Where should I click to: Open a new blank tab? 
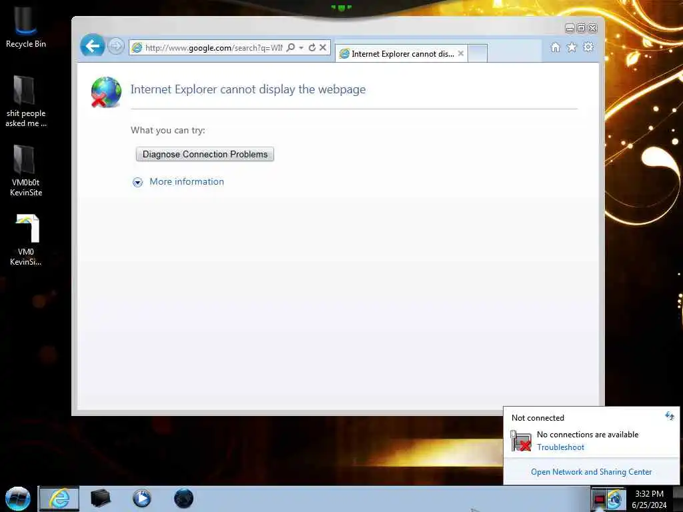[x=478, y=53]
